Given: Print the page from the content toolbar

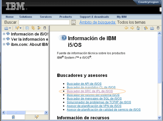Looking at the screenshot, I should (x=152, y=28).
